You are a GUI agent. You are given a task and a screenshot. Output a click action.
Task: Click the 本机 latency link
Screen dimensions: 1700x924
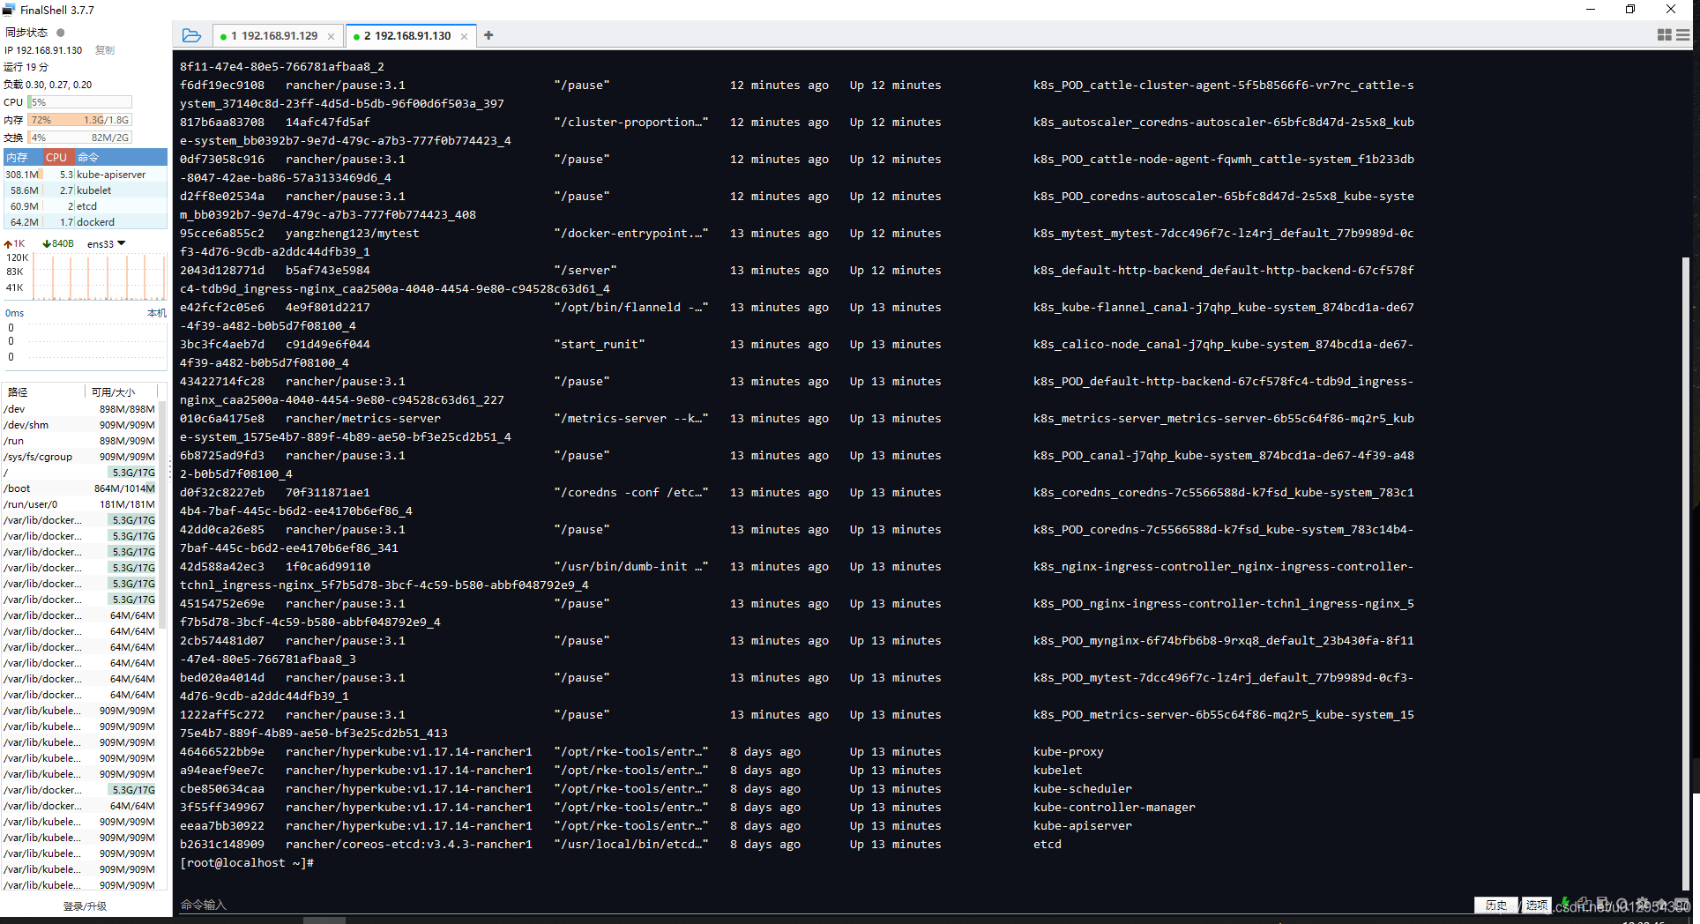[x=156, y=313]
